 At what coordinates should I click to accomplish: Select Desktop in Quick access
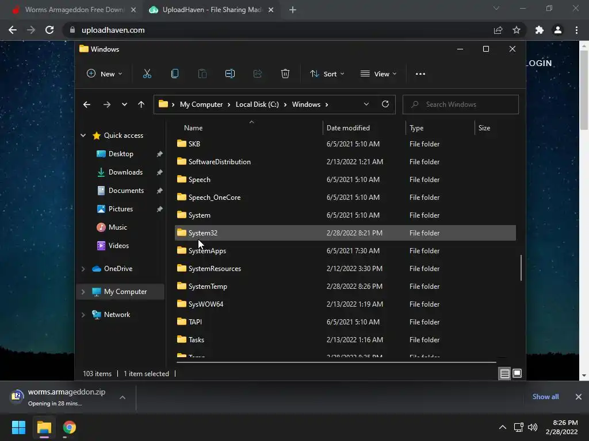[x=121, y=154]
